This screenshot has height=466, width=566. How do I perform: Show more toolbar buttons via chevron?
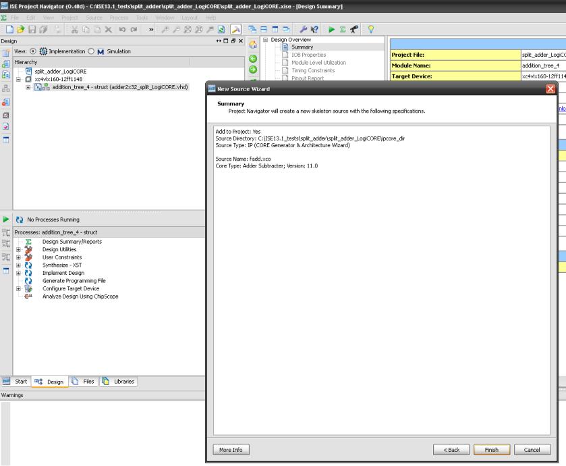click(x=151, y=30)
